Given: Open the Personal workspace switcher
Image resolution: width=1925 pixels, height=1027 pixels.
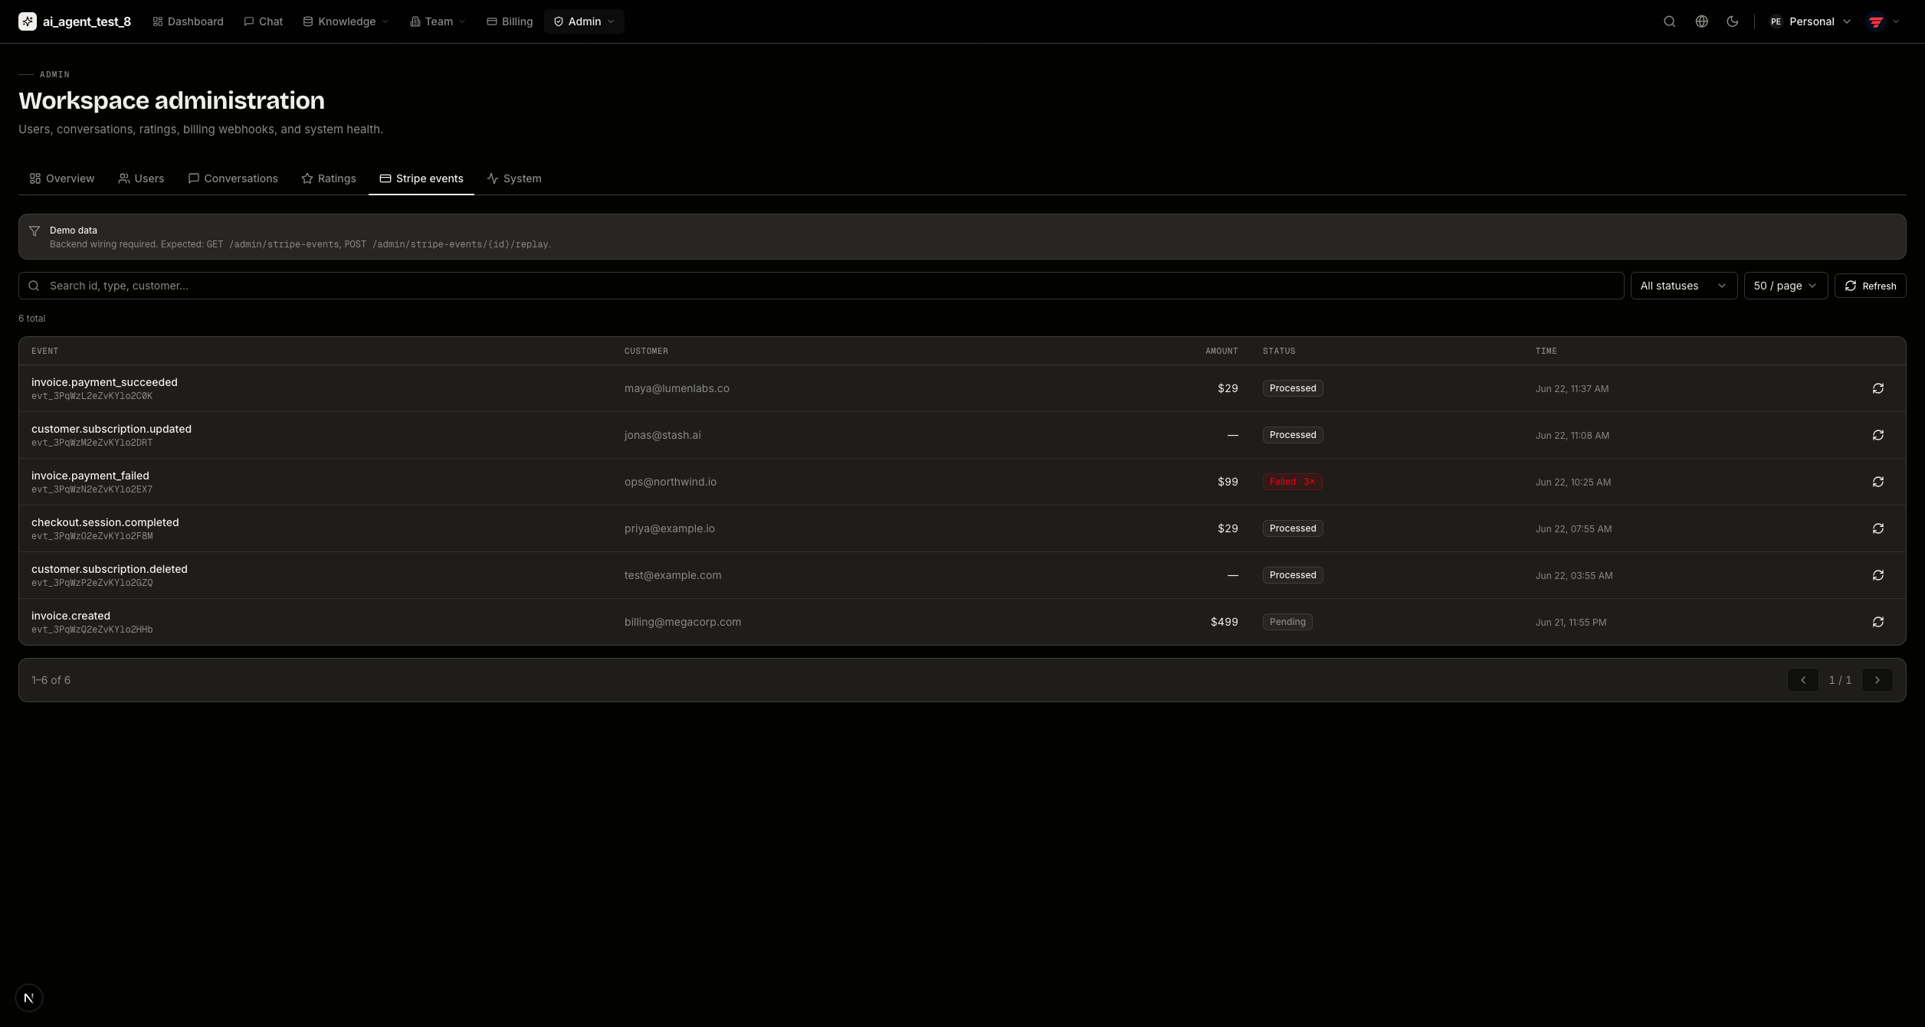Looking at the screenshot, I should pos(1809,21).
